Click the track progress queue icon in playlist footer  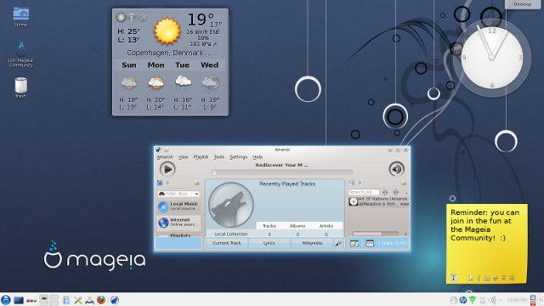coord(354,244)
